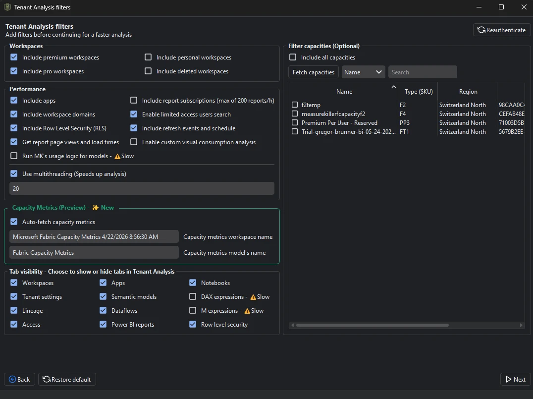This screenshot has height=399, width=533.
Task: Click capacity ID 98CAA0C cell
Action: pos(511,105)
